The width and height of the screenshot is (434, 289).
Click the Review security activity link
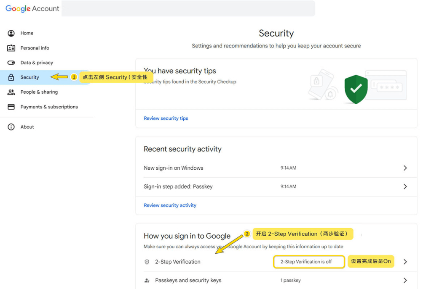tap(170, 205)
